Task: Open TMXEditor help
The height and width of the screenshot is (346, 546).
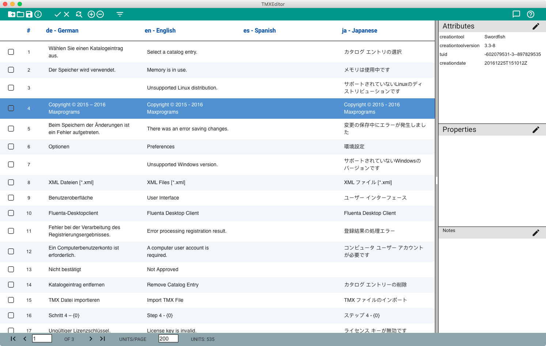Action: pos(531,14)
